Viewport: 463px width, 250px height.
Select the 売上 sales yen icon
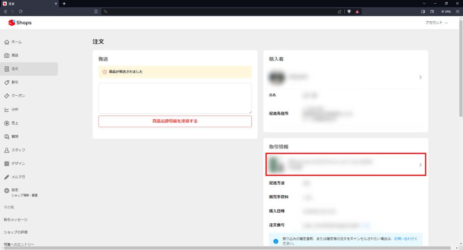click(7, 123)
